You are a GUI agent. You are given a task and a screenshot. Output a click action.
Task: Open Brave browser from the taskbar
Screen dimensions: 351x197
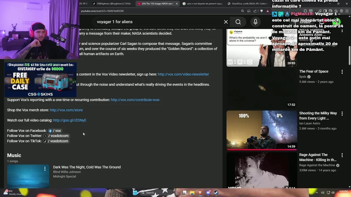point(200,193)
